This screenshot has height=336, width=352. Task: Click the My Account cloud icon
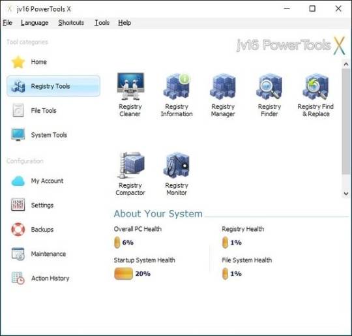click(x=18, y=181)
